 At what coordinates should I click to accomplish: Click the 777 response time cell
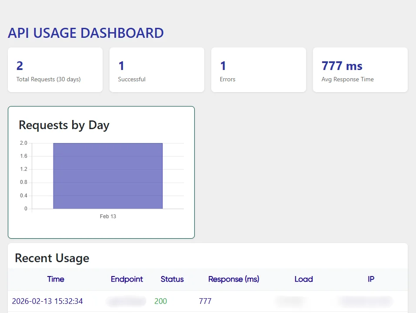pos(205,301)
